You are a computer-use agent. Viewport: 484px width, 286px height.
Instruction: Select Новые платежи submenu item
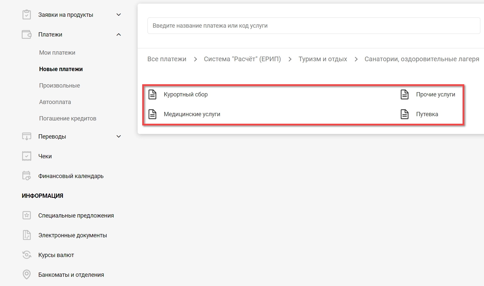pyautogui.click(x=61, y=69)
